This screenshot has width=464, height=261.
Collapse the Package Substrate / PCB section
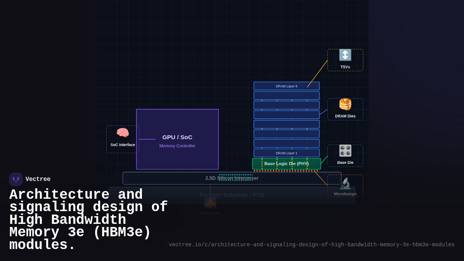(x=232, y=195)
